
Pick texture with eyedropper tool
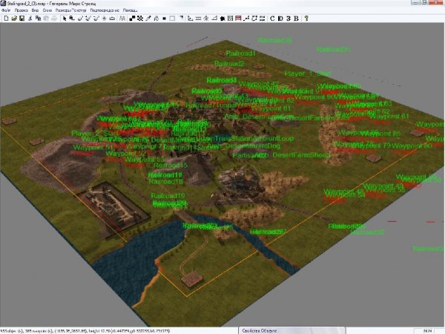pyautogui.click(x=148, y=19)
